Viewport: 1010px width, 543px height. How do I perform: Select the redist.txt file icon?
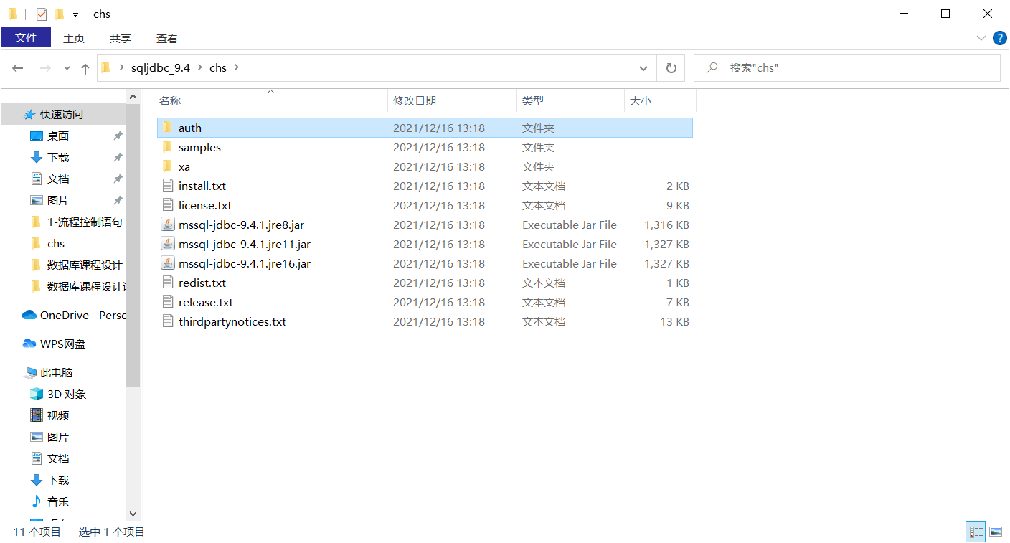(168, 283)
